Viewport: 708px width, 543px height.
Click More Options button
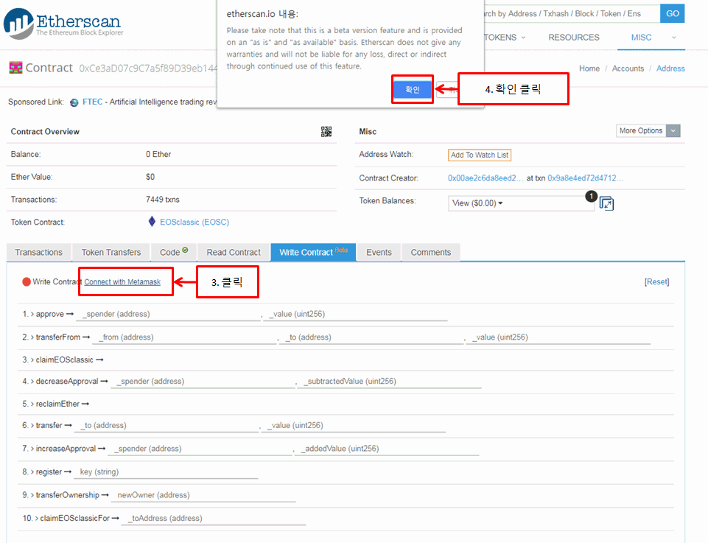(x=641, y=131)
